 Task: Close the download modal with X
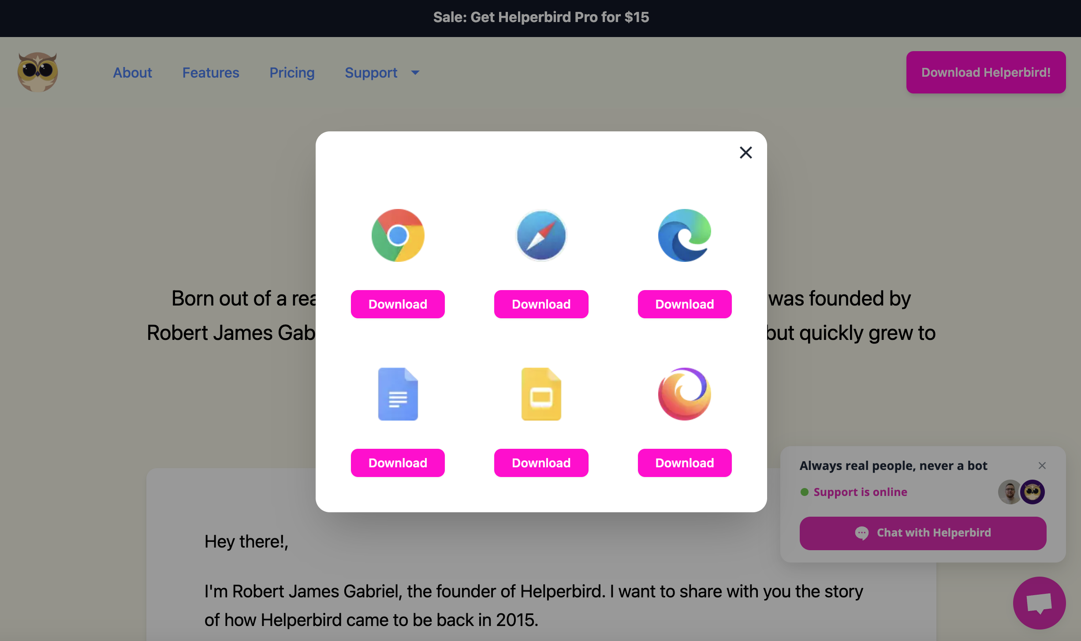tap(746, 153)
